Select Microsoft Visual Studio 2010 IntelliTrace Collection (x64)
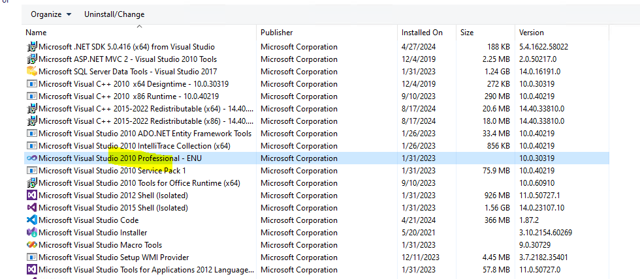 pyautogui.click(x=135, y=146)
